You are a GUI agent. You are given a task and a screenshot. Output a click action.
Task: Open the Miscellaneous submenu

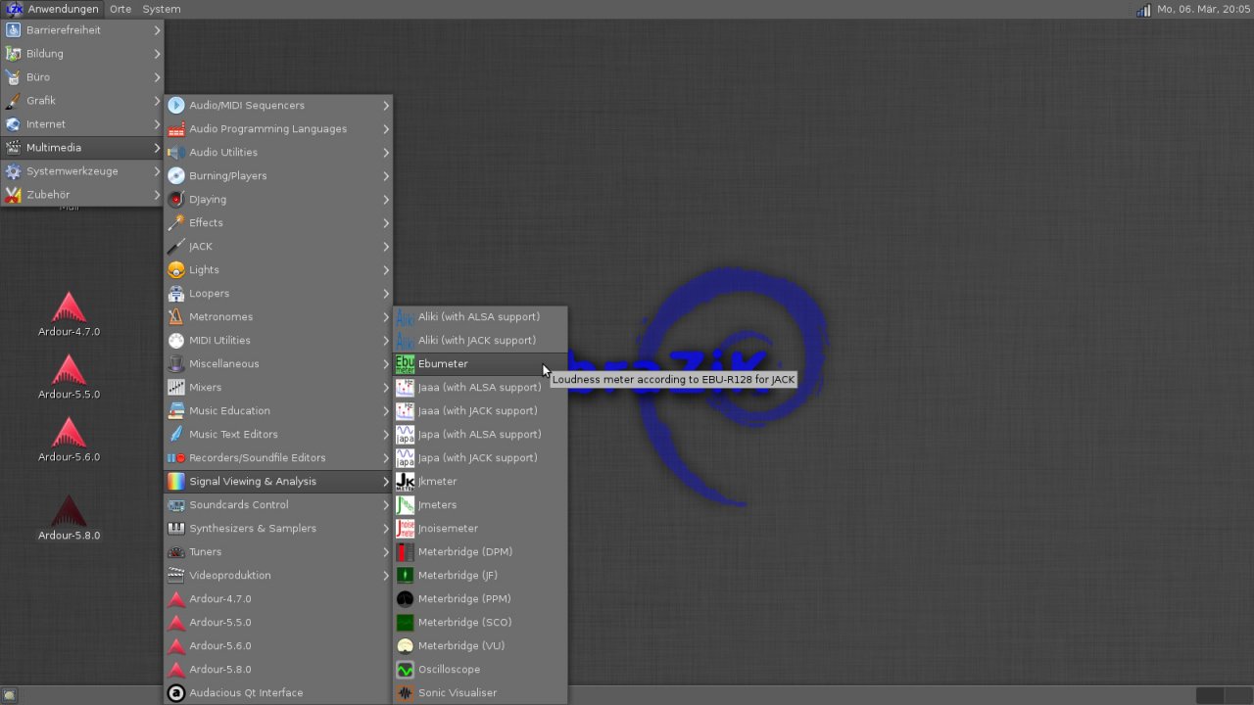tap(278, 364)
